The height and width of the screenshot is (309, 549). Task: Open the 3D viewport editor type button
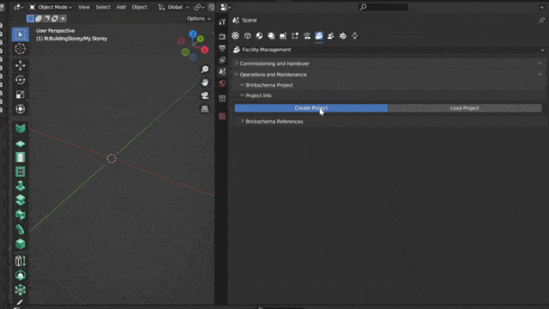coord(18,7)
